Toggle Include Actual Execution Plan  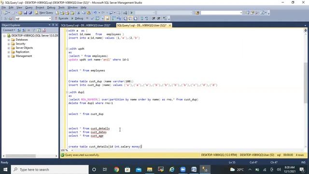pyautogui.click(x=114, y=18)
